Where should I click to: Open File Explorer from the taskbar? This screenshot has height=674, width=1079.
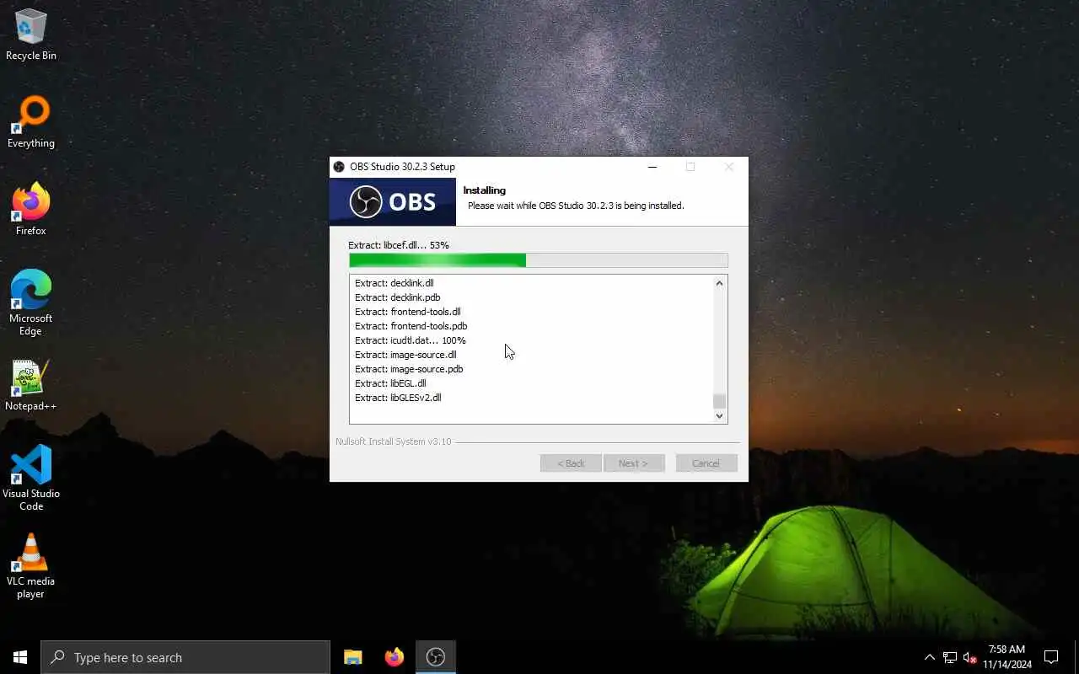coord(353,657)
